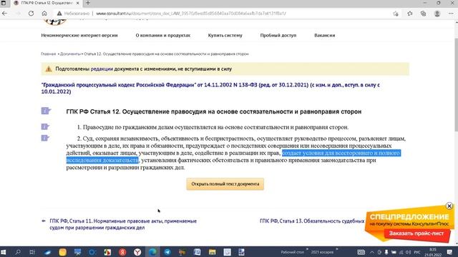The height and width of the screenshot is (257, 458).
Task: Open Купить систему menu item
Action: [225, 35]
